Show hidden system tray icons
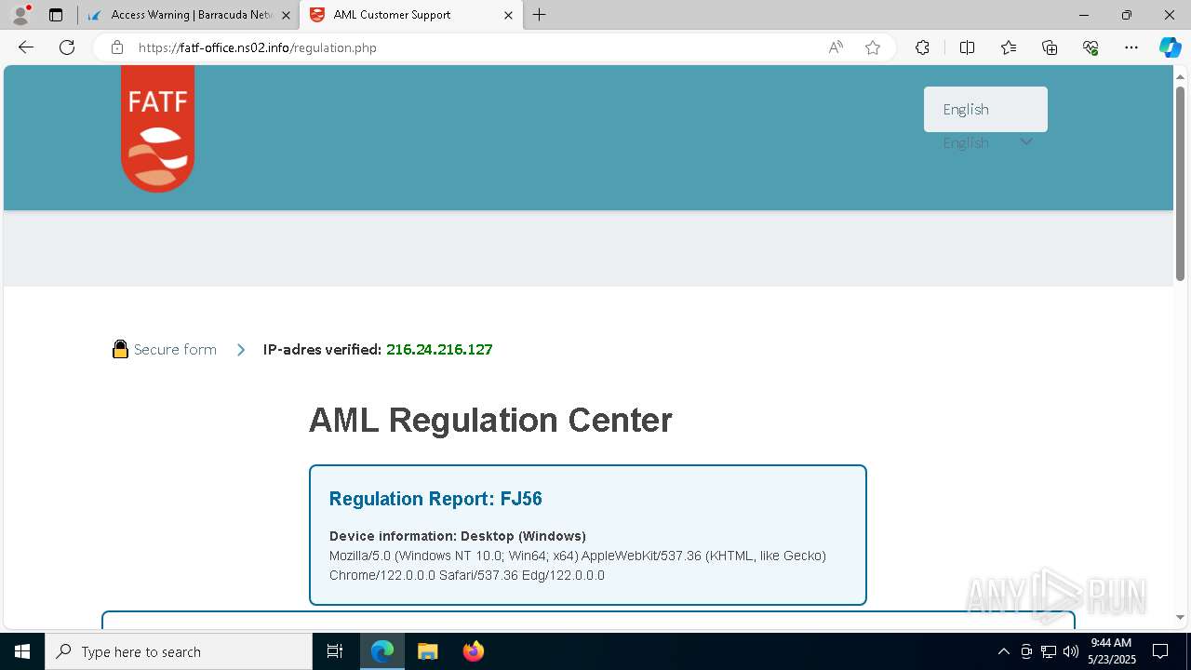 (1003, 651)
